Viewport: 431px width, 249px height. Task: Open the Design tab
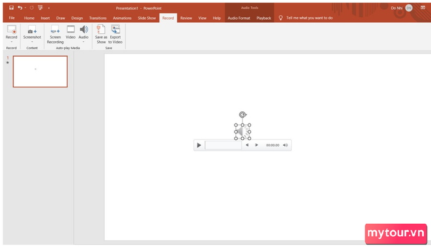click(x=77, y=18)
